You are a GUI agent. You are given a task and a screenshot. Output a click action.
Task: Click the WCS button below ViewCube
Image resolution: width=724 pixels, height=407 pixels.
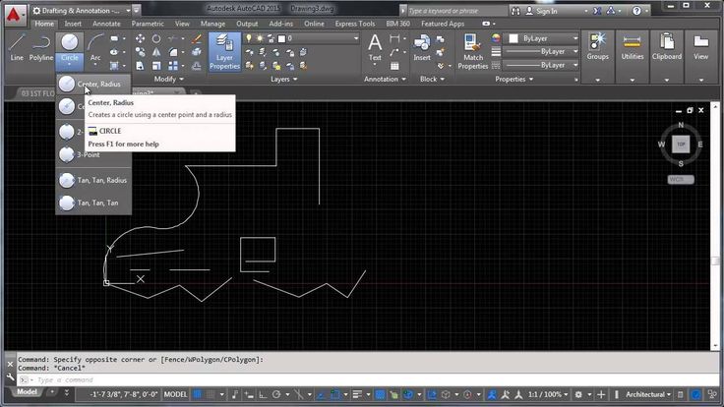point(681,179)
